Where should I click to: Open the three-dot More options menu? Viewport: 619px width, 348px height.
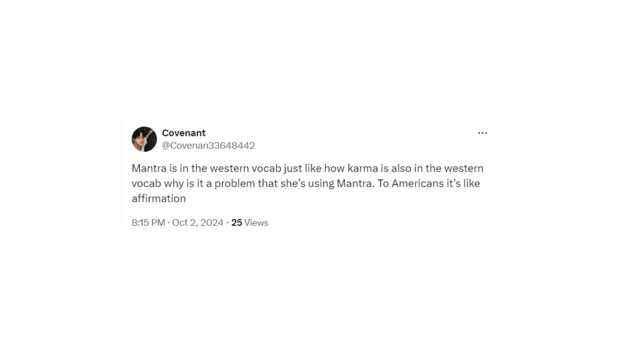(x=482, y=133)
